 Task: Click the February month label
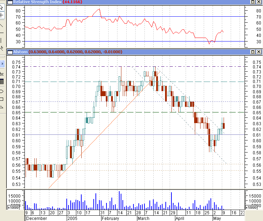110,219
